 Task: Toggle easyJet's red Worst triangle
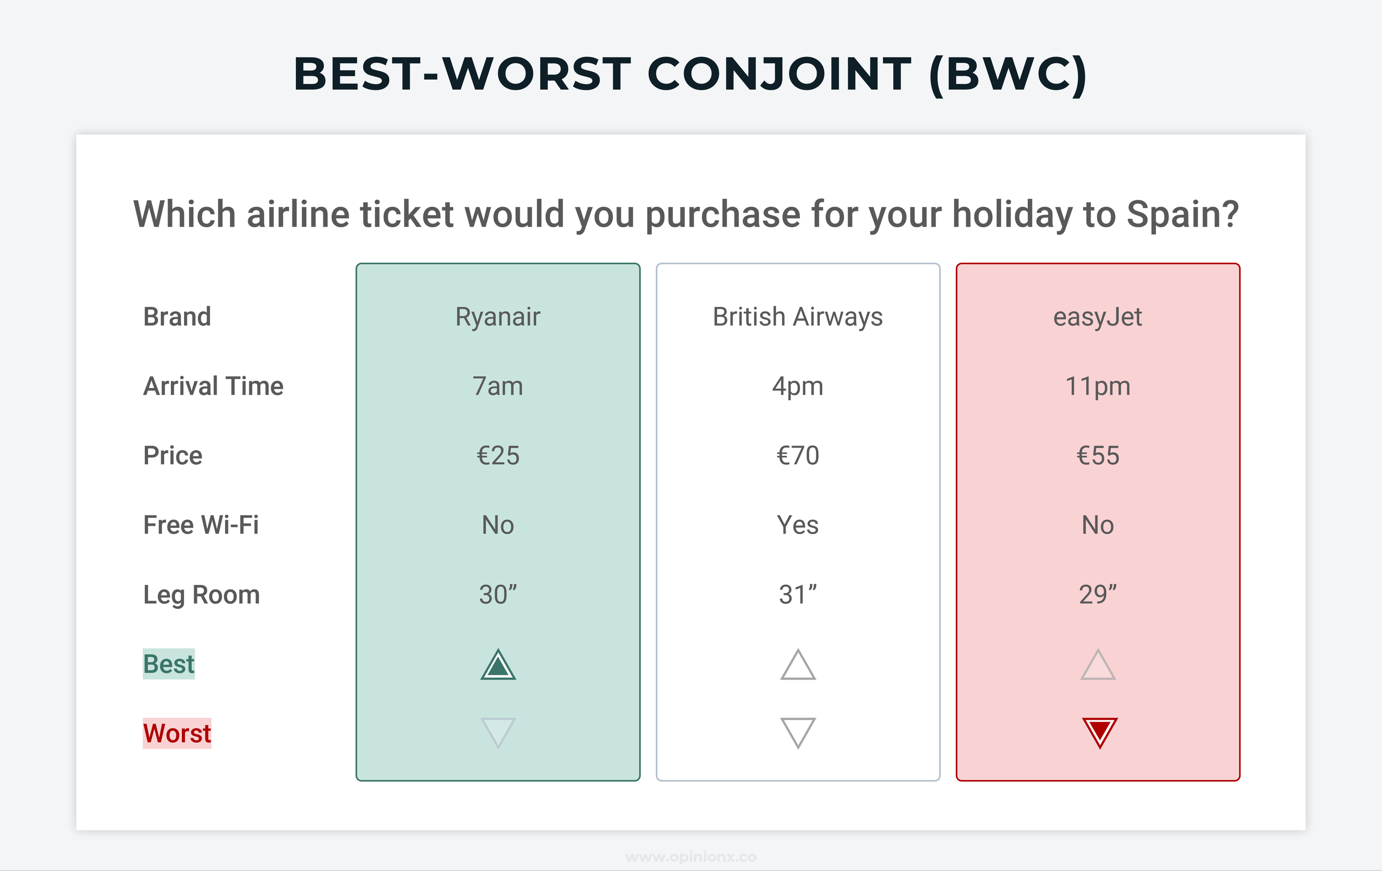(1100, 733)
